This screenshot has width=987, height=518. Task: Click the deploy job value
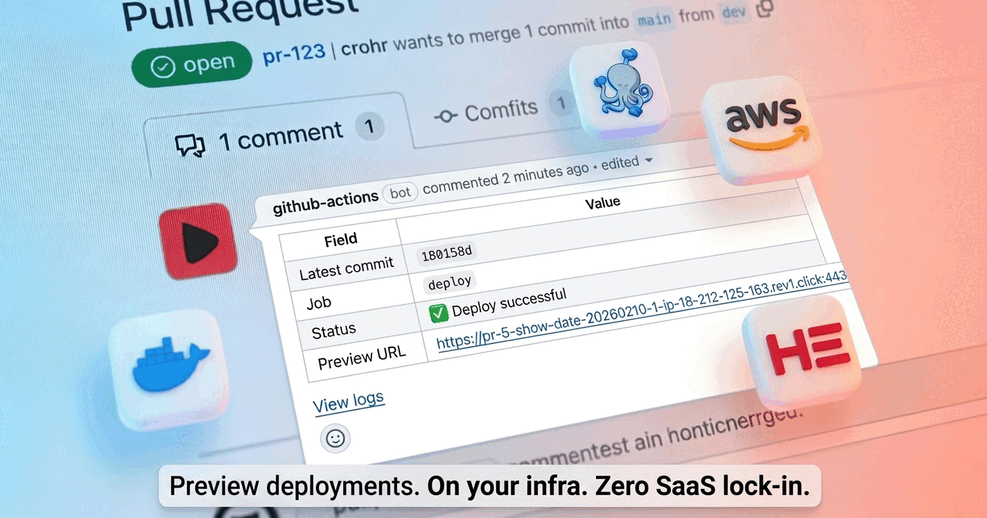pyautogui.click(x=450, y=282)
